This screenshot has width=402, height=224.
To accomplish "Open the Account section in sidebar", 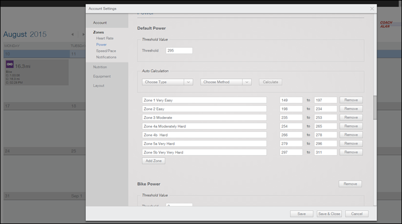I will [x=100, y=23].
